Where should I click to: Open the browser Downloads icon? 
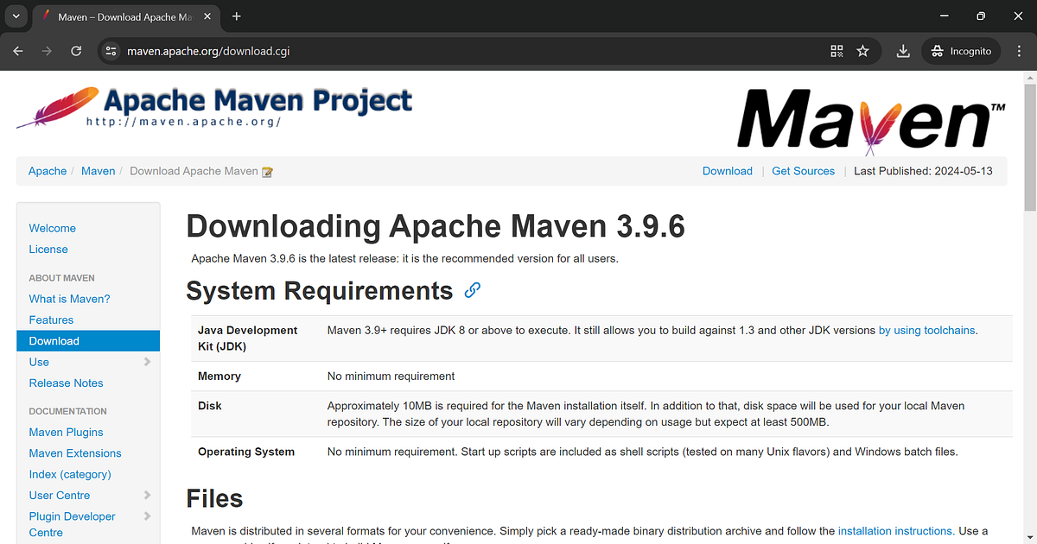[x=902, y=51]
